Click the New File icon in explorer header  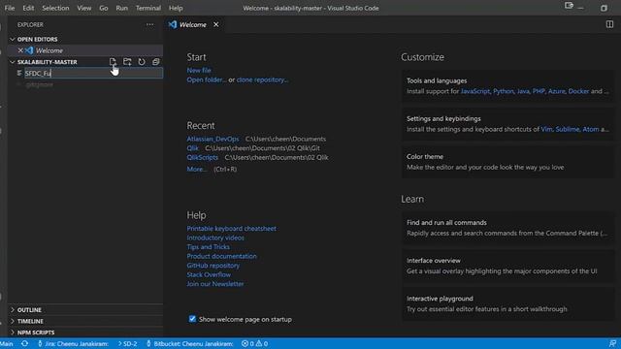113,62
